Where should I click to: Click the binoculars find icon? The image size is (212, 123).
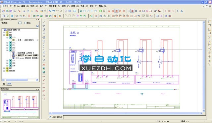156,11
